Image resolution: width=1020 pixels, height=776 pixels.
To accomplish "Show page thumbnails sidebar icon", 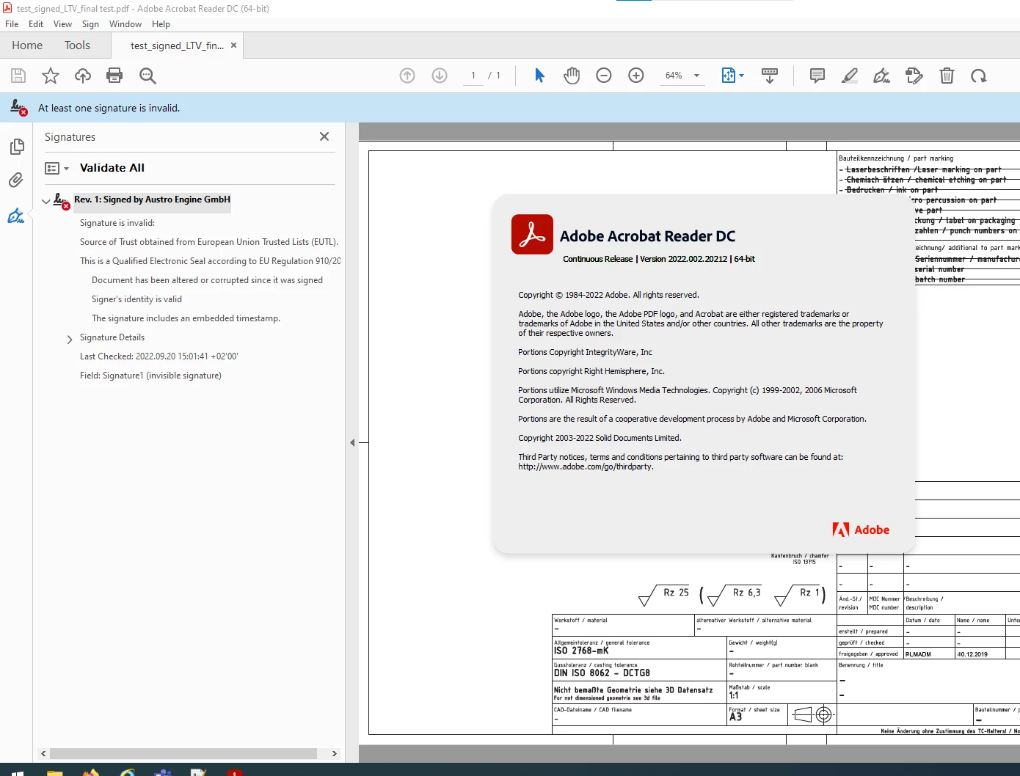I will tap(16, 147).
